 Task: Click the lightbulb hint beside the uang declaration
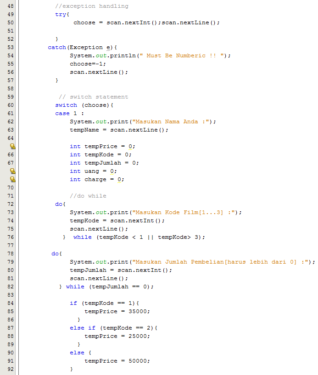(13, 171)
